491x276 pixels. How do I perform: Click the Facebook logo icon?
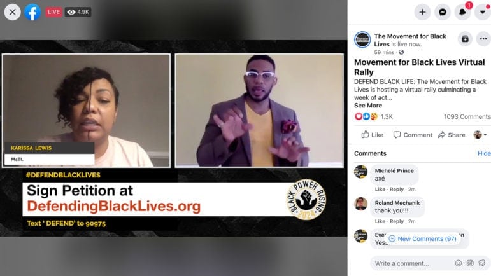click(32, 12)
